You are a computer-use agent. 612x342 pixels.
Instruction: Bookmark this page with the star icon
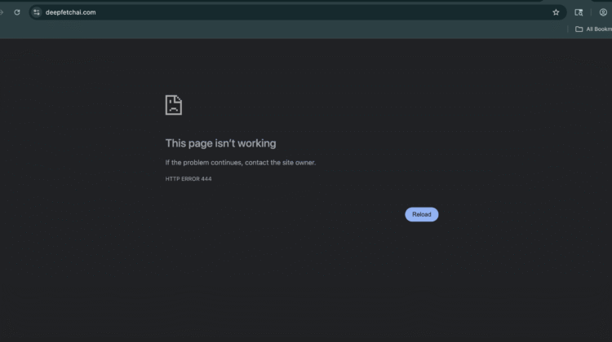pyautogui.click(x=556, y=12)
